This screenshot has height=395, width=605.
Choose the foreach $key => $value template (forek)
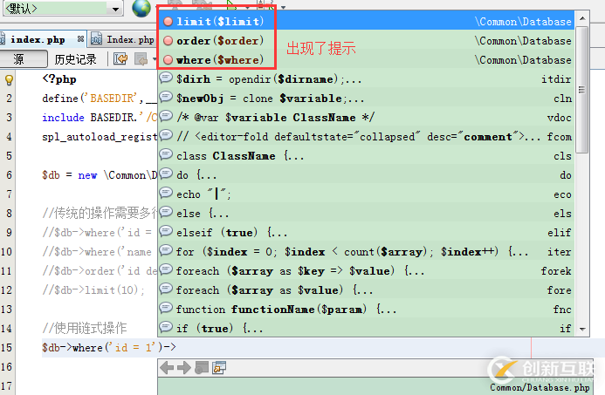click(x=366, y=271)
